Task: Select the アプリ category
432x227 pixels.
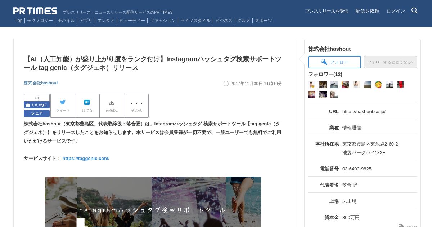Action: point(86,21)
